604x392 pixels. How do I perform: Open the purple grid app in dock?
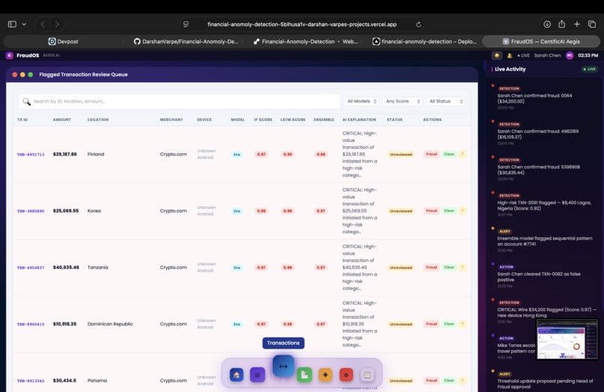[257, 375]
